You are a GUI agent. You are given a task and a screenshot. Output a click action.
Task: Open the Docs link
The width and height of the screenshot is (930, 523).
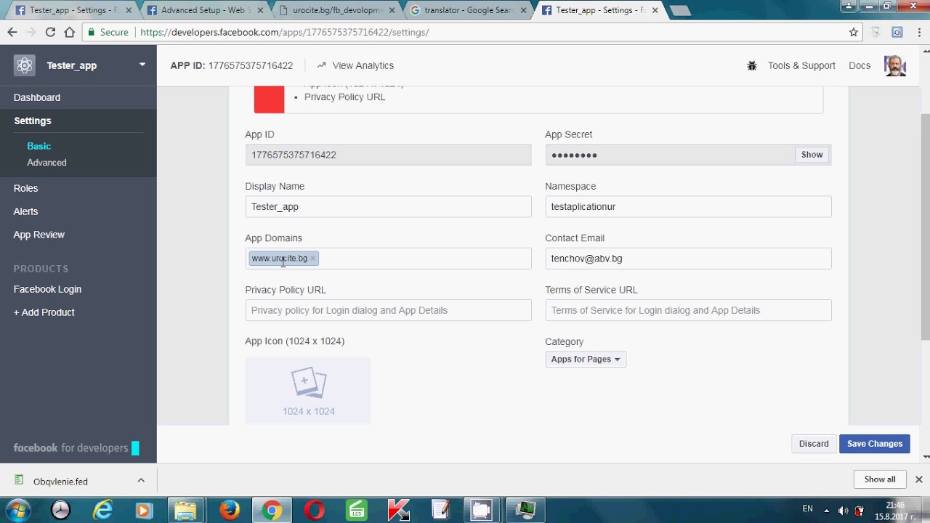point(860,65)
